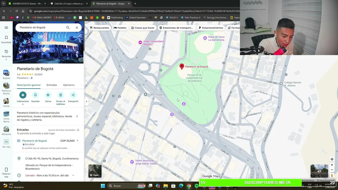The image size is (338, 190).
Task: Zoom in with the plus button
Action: click(x=332, y=165)
